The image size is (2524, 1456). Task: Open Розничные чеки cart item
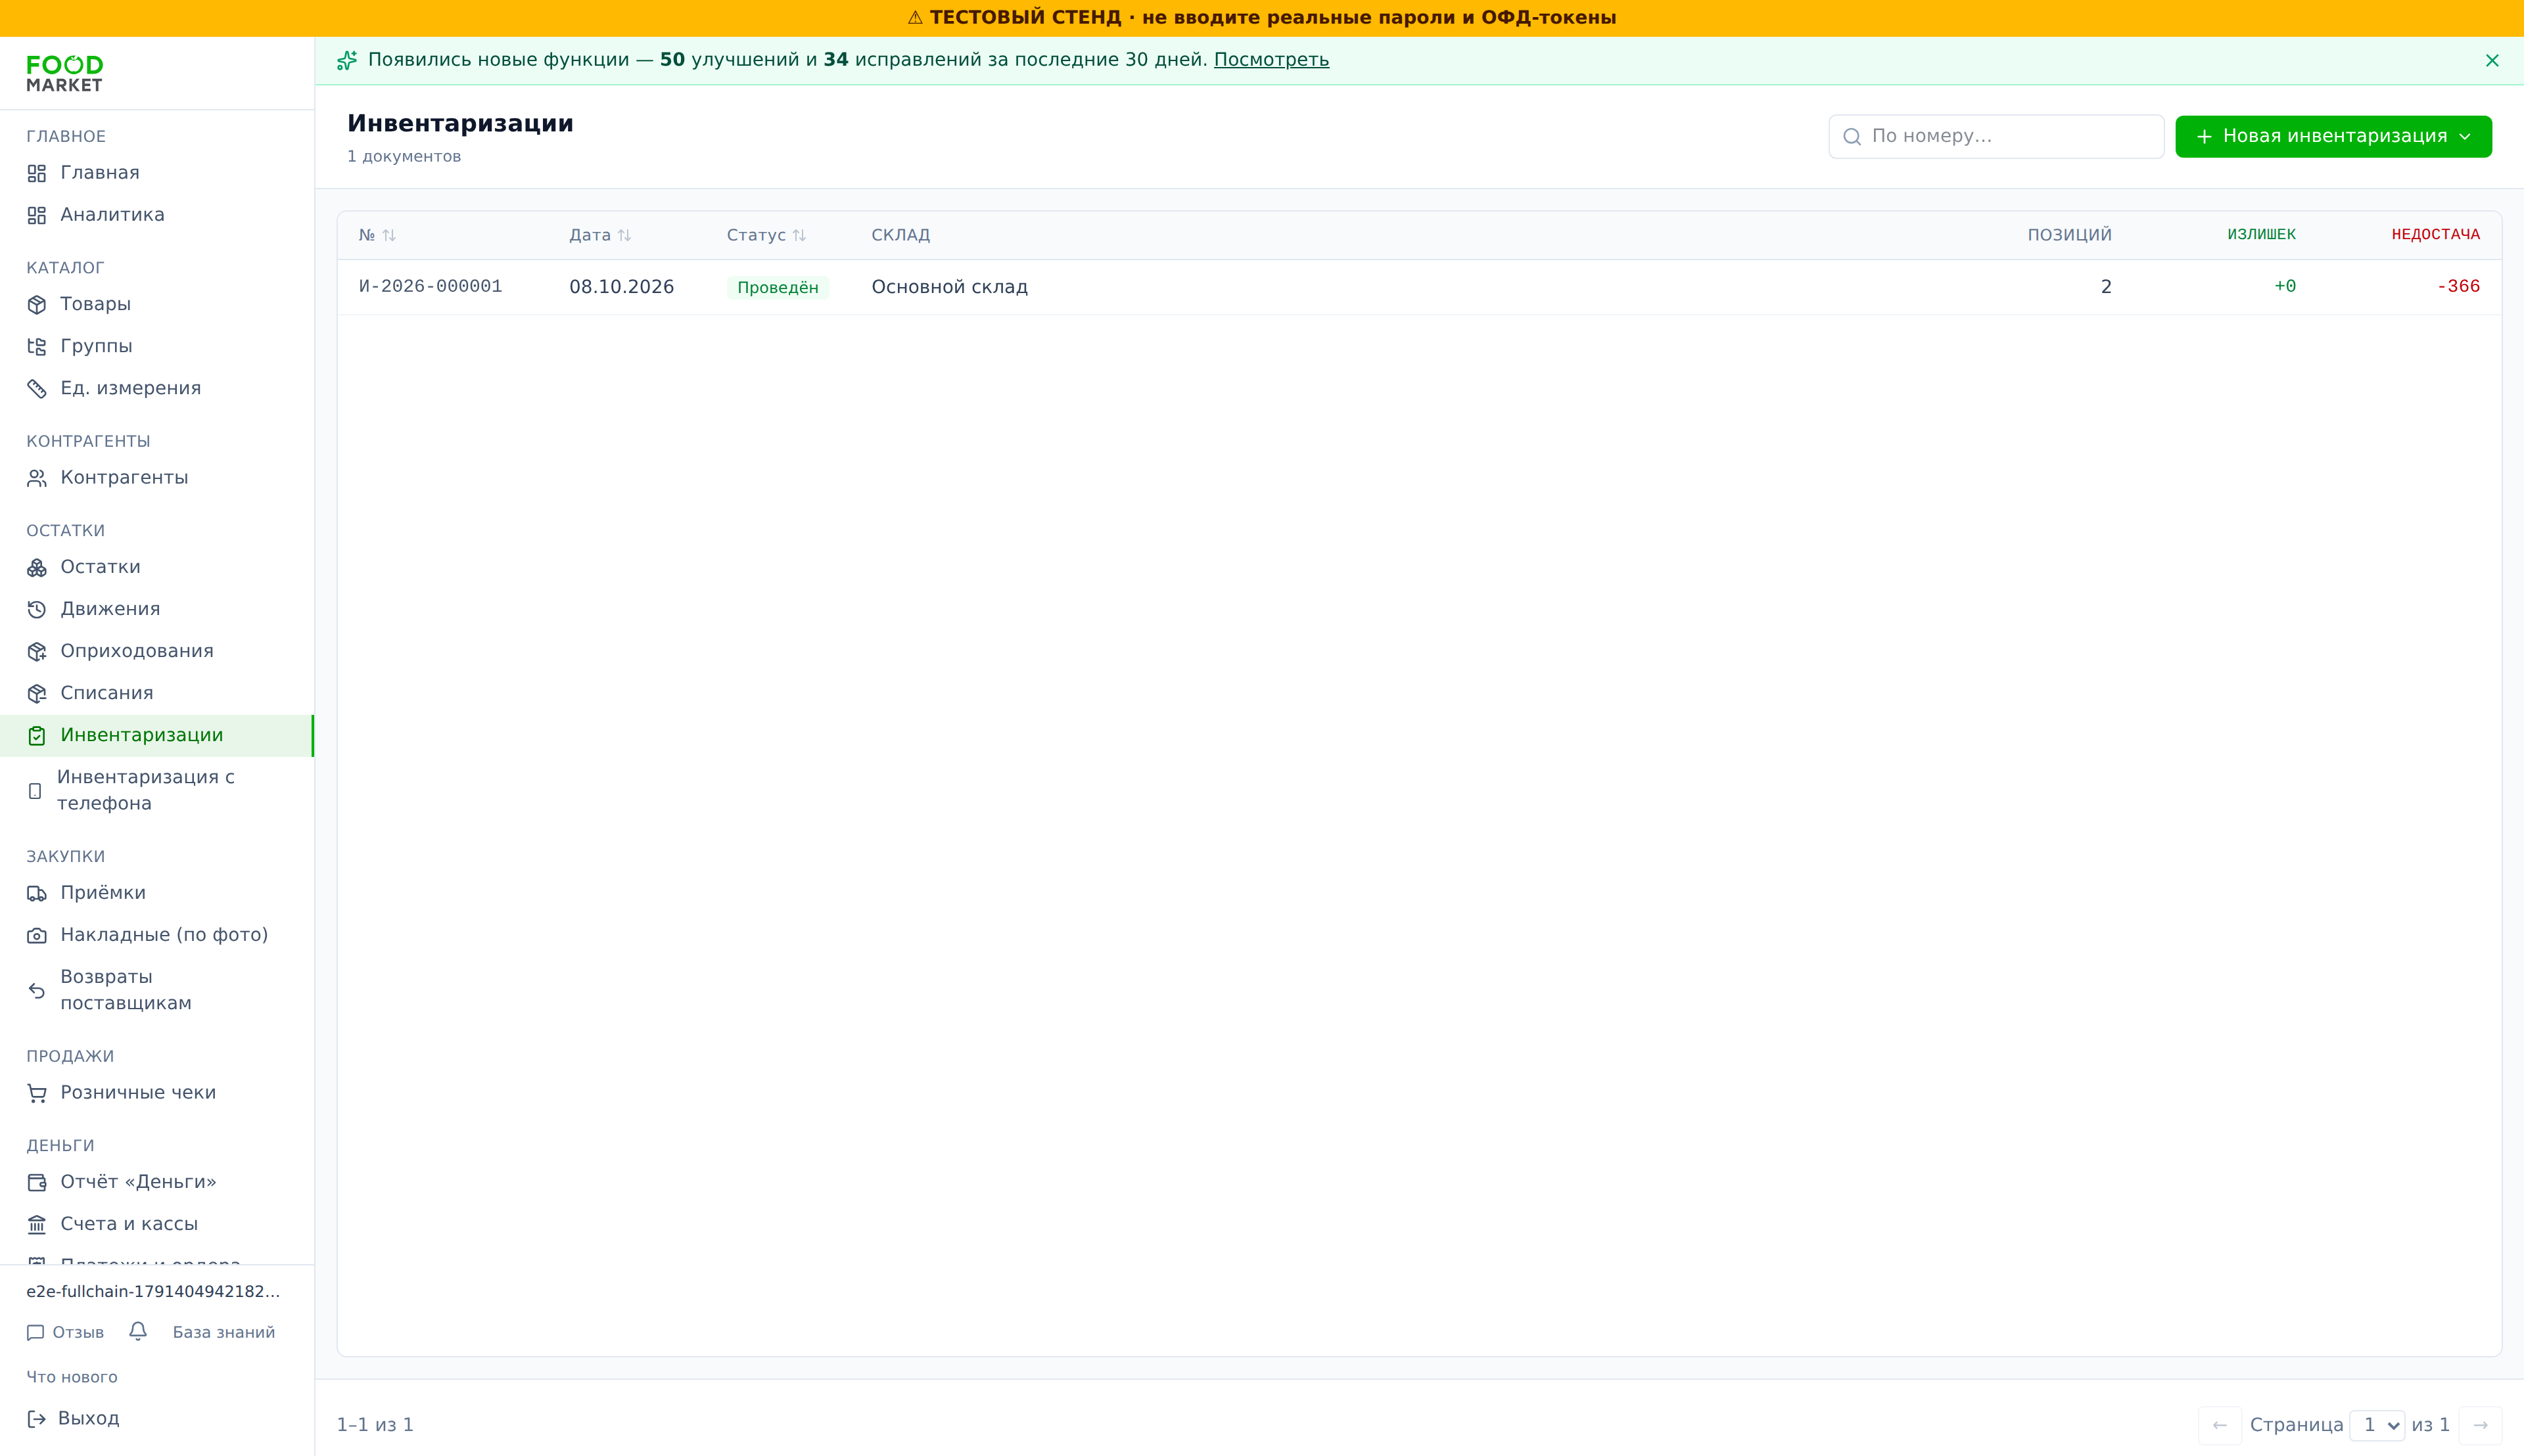pyautogui.click(x=157, y=1093)
